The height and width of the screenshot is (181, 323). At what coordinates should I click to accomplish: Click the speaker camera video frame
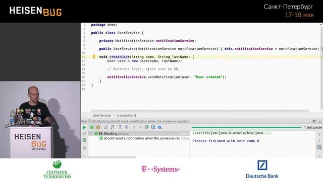coord(40,120)
